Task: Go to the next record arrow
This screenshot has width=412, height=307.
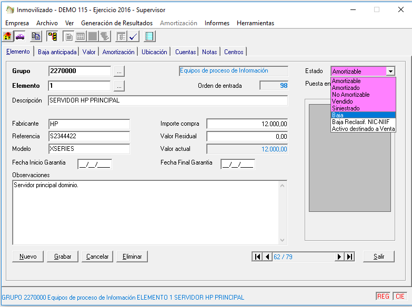Action: click(x=340, y=257)
